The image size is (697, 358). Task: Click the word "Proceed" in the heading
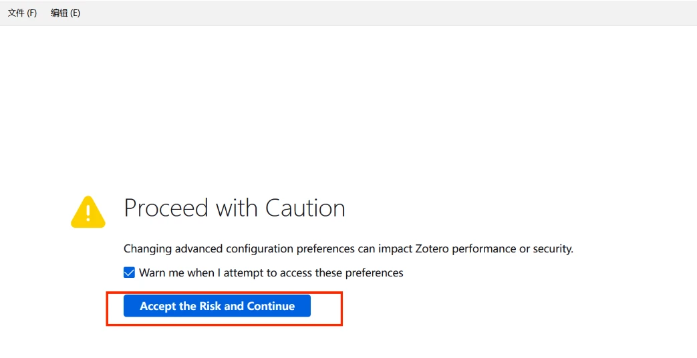point(166,208)
